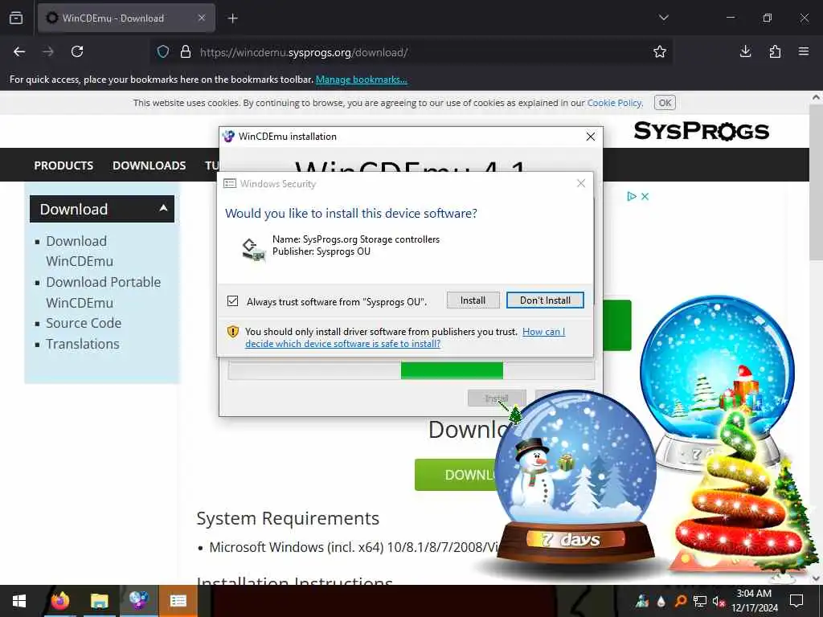Image resolution: width=823 pixels, height=617 pixels.
Task: Accept cookies with OK button
Action: (x=665, y=103)
